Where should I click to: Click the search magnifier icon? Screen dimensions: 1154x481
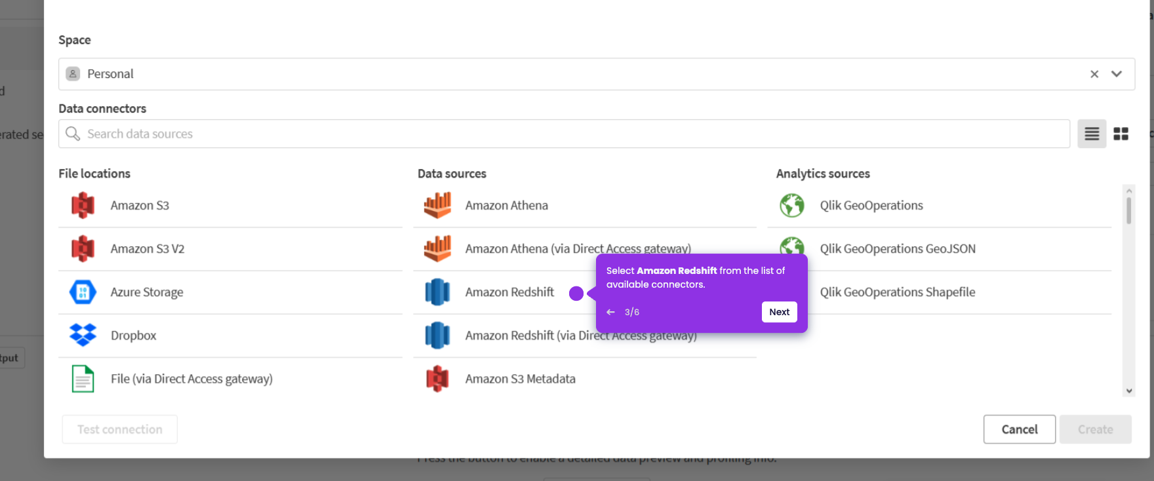coord(73,134)
